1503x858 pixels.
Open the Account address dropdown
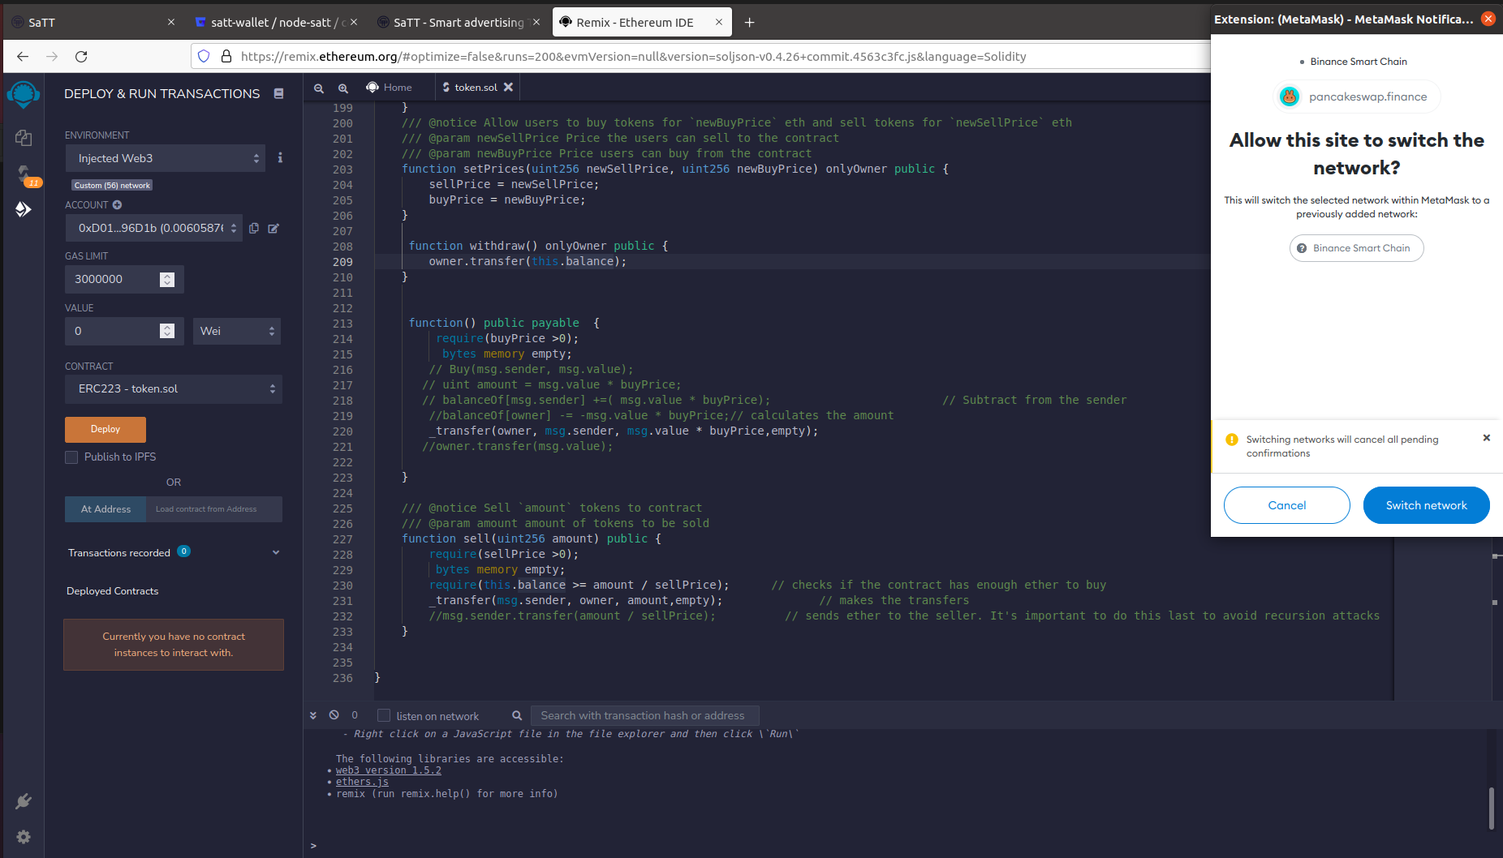tap(154, 229)
